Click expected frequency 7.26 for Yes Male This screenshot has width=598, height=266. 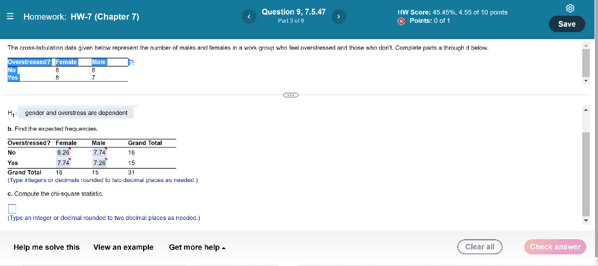99,163
